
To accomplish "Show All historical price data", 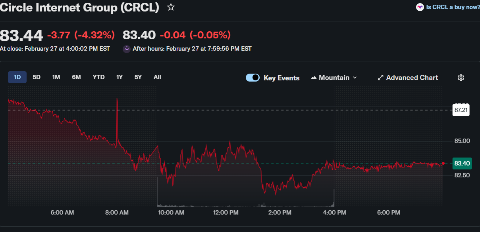I will point(157,77).
